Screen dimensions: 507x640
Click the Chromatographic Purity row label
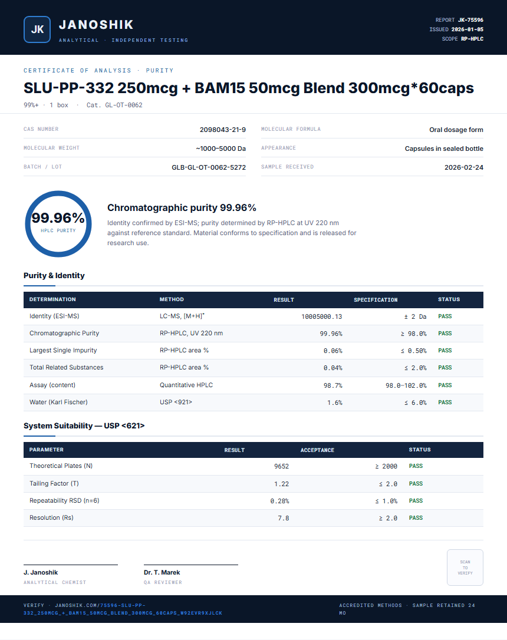pos(64,334)
